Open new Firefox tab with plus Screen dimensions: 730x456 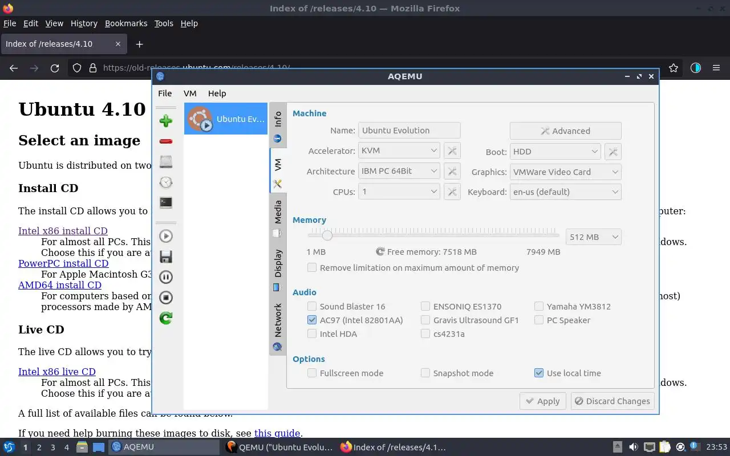(139, 44)
